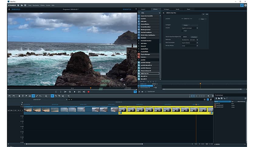Select proDAD Mercalli 2.0 effect
254x147 pixels.
(x=149, y=65)
